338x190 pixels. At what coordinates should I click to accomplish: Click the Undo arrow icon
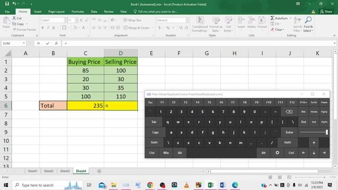[14, 4]
